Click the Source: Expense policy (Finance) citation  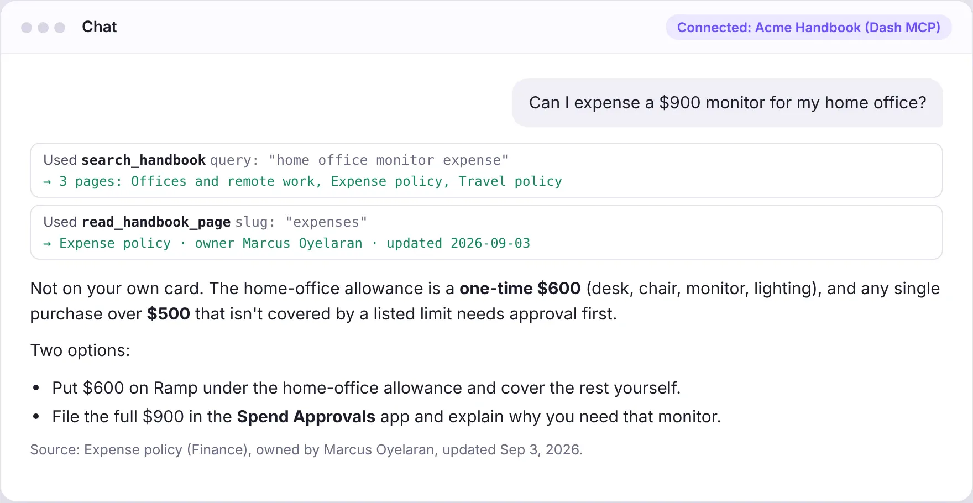point(306,450)
